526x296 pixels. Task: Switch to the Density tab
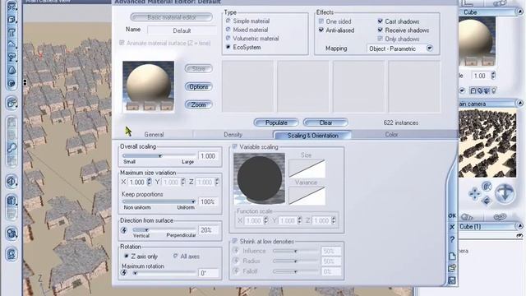(x=233, y=135)
